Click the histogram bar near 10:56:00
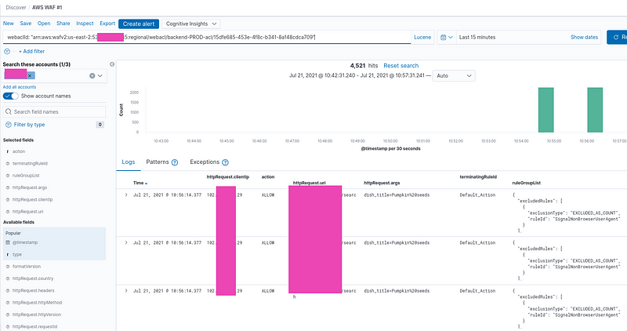This screenshot has width=627, height=331. 595,110
